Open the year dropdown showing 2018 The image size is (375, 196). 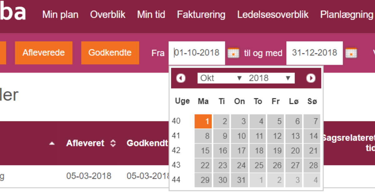pos(270,78)
